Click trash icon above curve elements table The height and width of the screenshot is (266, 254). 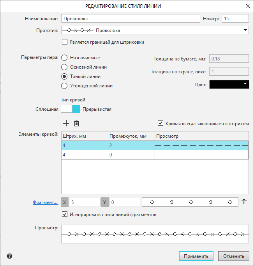pos(77,123)
